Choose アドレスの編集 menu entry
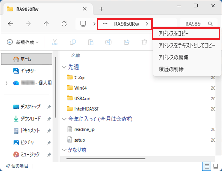The height and width of the screenshot is (171, 222). click(x=187, y=57)
